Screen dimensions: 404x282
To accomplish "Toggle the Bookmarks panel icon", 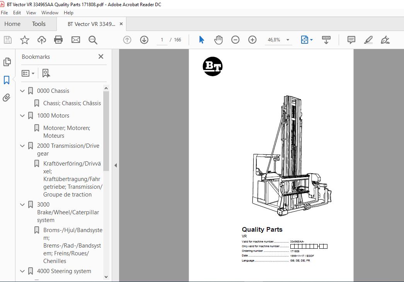I will [7, 80].
